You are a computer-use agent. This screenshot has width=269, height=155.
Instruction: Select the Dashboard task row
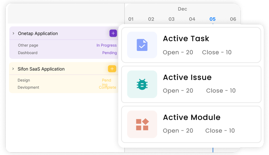click(x=28, y=53)
